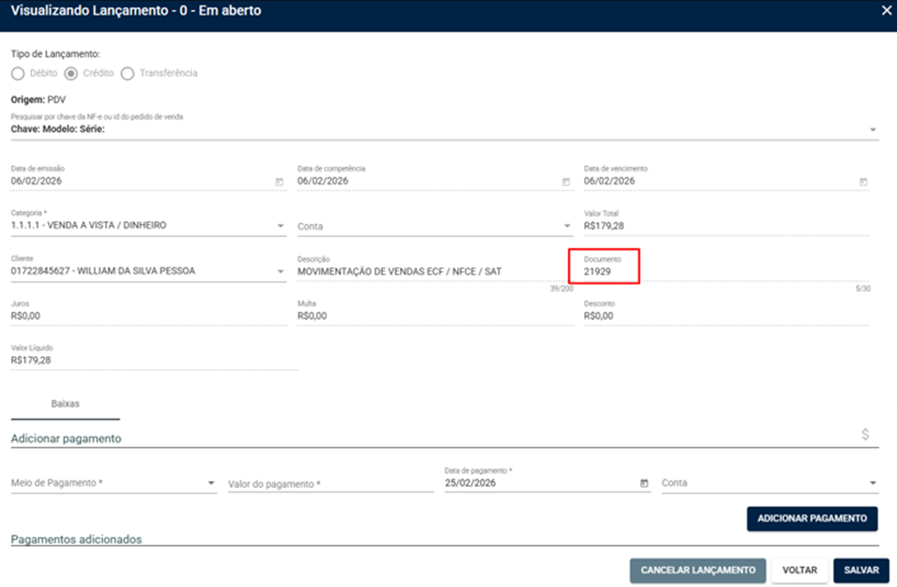Open the Data de pagamento calendar icon

coord(644,484)
